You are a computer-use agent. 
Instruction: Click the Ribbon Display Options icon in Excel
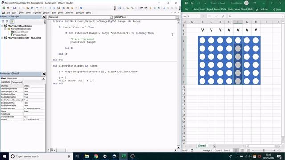point(255,3)
